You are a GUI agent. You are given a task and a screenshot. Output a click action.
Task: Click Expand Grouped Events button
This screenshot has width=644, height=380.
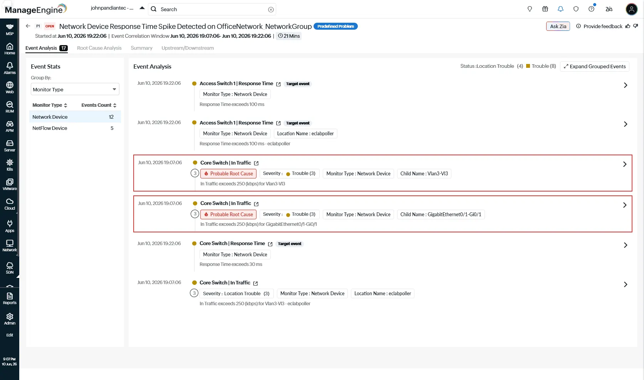pyautogui.click(x=595, y=67)
